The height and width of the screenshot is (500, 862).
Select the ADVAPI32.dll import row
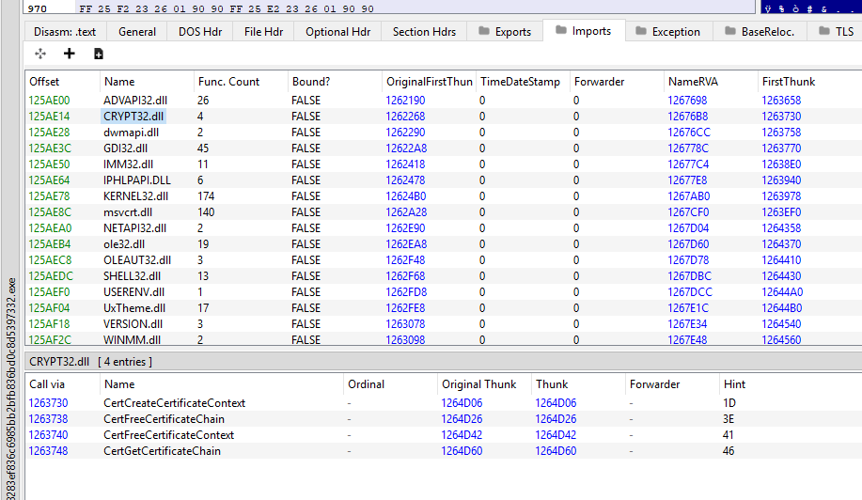point(443,101)
